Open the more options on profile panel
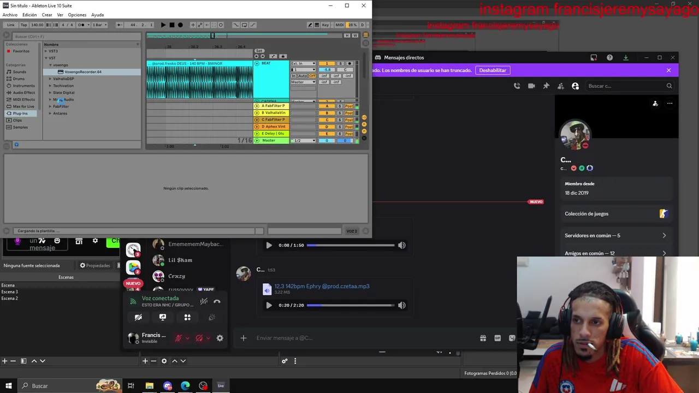The height and width of the screenshot is (393, 699). click(x=670, y=103)
